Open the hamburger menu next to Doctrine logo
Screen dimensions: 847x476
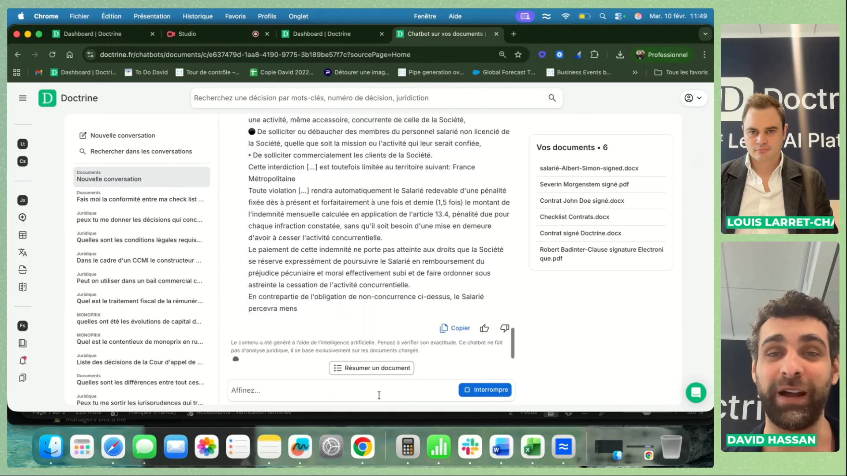point(23,98)
